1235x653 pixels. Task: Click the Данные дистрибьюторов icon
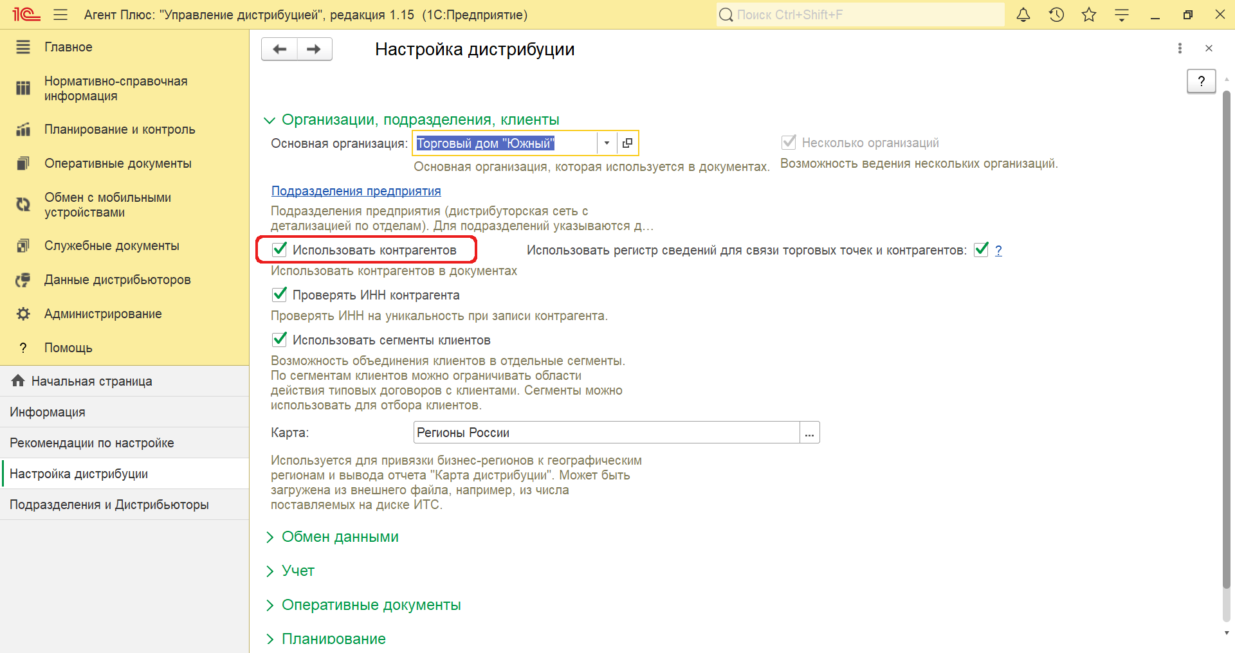coord(23,280)
